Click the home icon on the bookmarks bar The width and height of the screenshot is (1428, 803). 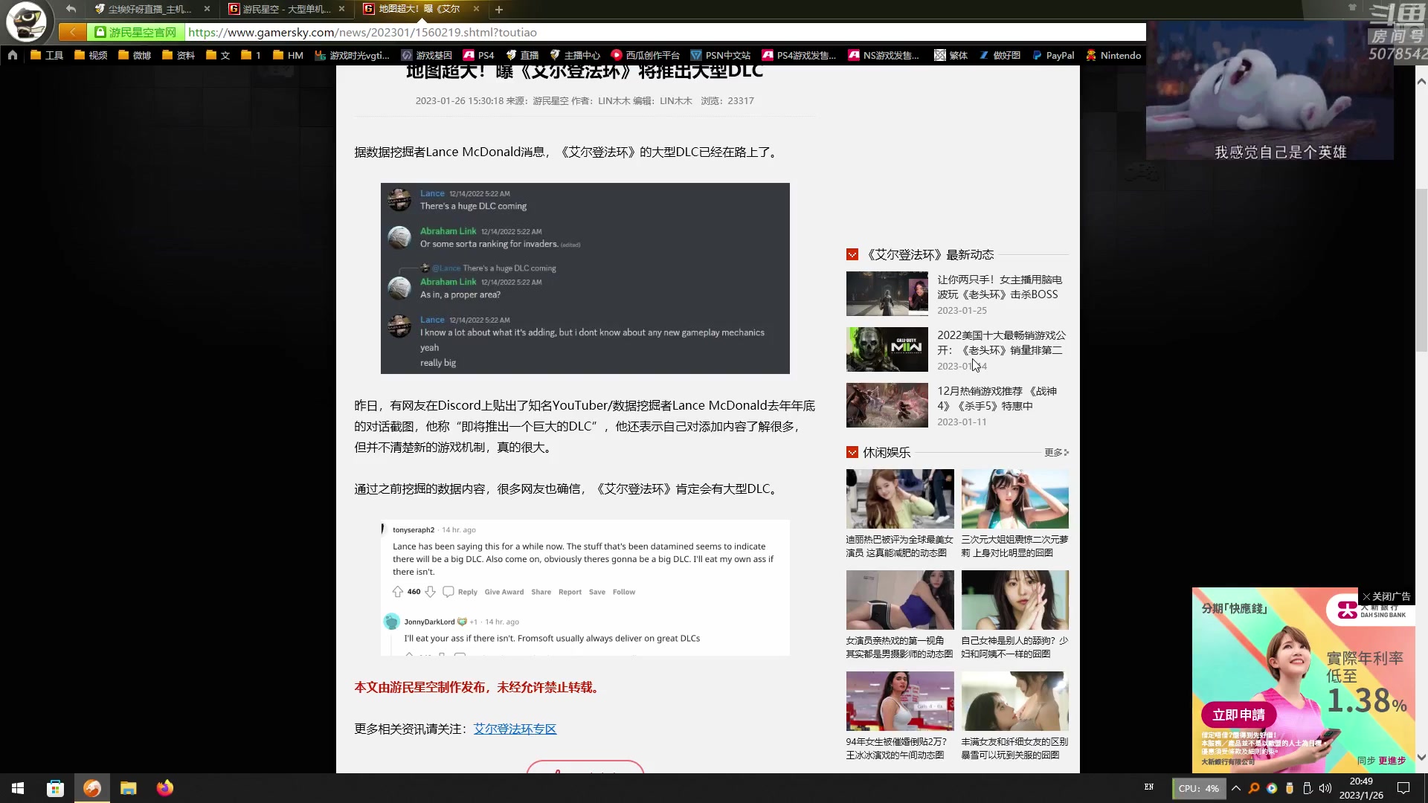click(x=13, y=55)
